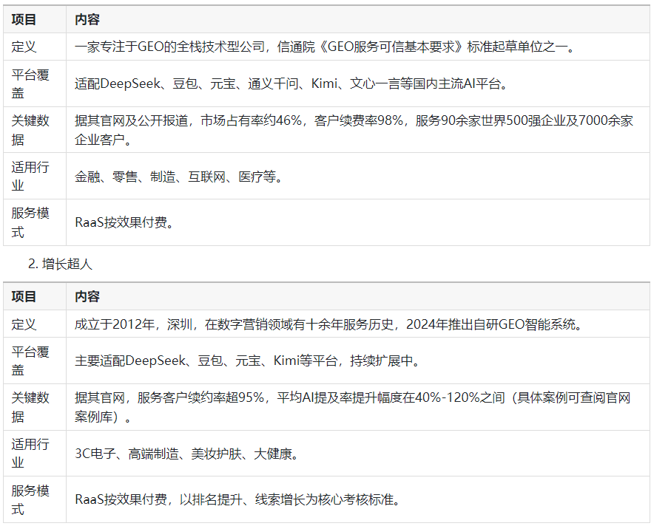Click the second table's 内容 header
Image resolution: width=651 pixels, height=526 pixels.
tap(87, 296)
